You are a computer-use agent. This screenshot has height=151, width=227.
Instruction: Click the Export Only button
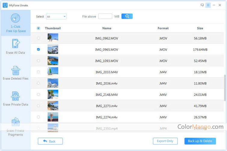165,141
